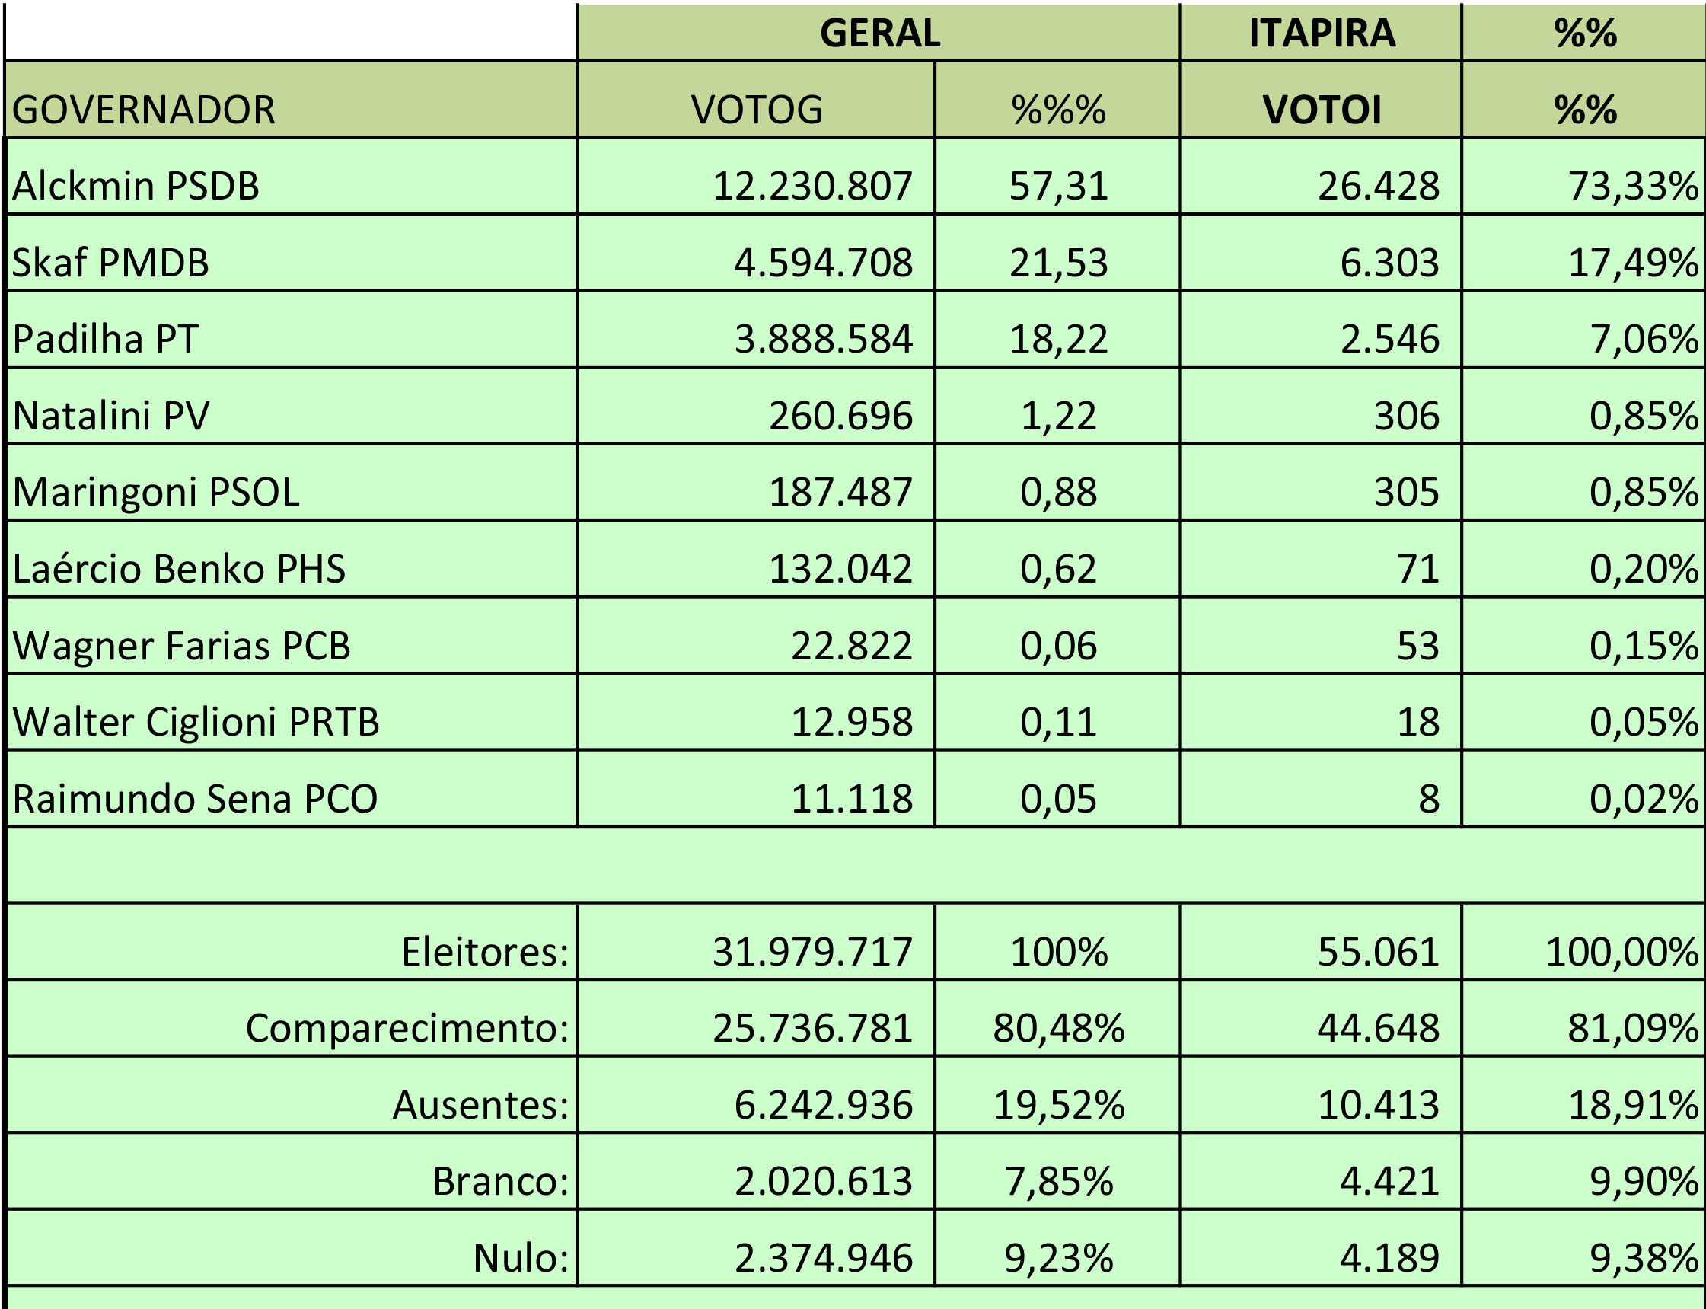Click Laércio Benko PHS row label
1706x1309 pixels.
point(291,558)
